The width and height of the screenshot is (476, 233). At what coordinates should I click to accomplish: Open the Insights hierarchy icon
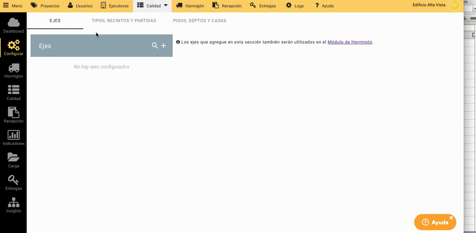pyautogui.click(x=13, y=202)
